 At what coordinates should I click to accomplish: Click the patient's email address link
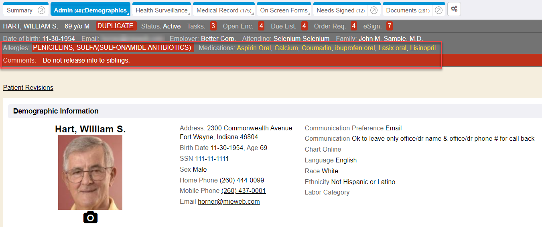tap(229, 201)
